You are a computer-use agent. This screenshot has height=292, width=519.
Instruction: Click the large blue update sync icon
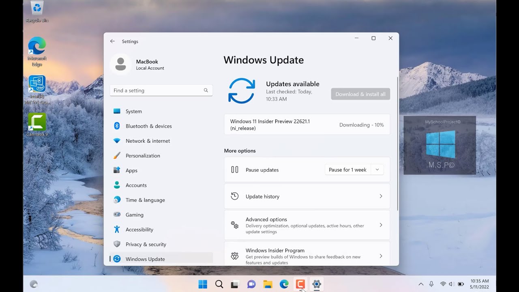[x=242, y=91]
